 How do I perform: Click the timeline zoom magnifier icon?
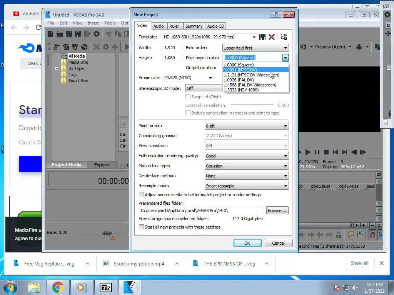[x=379, y=225]
